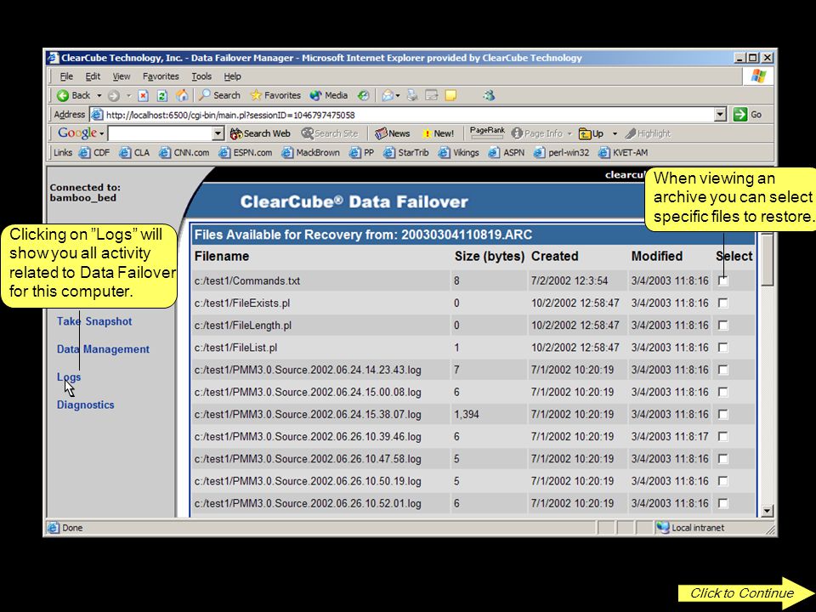Click the yellow Click to Continue arrow
The height and width of the screenshot is (612, 816).
pyautogui.click(x=745, y=592)
